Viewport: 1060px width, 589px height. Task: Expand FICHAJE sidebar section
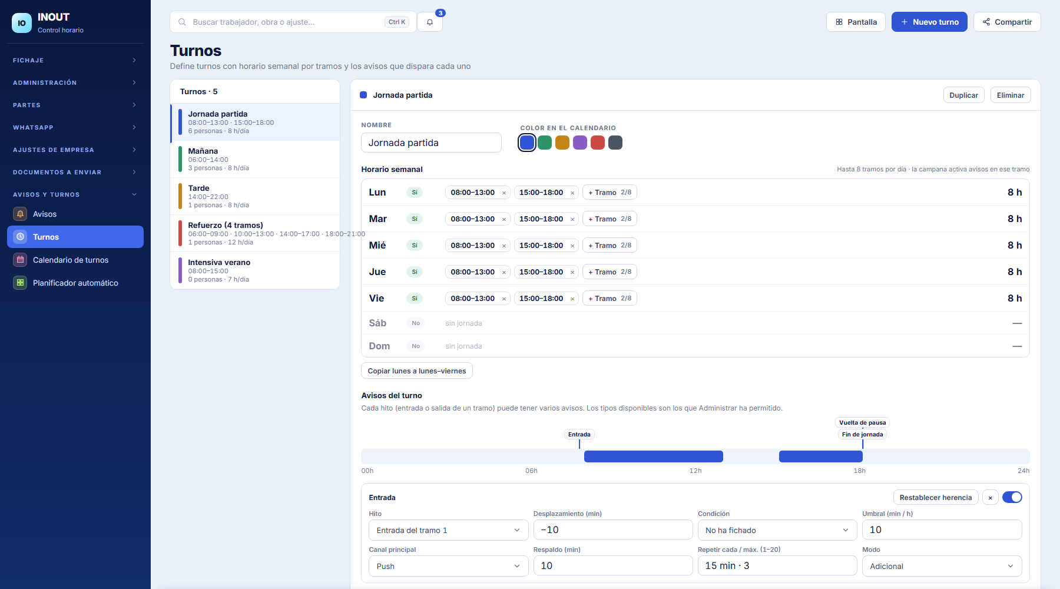click(x=75, y=60)
